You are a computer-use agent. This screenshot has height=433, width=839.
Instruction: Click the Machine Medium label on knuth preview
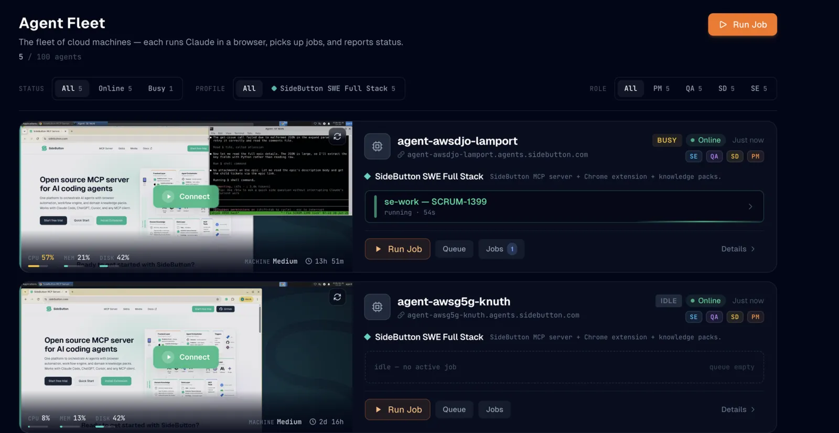coord(275,421)
